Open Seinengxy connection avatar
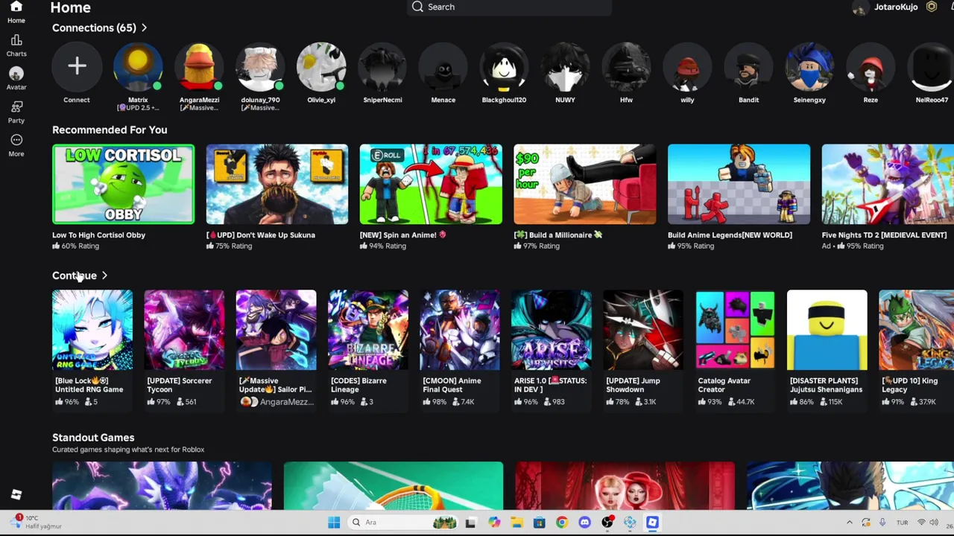 809,66
